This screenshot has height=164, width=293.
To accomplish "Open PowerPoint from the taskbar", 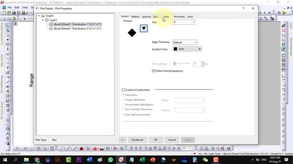I will (x=152, y=160).
